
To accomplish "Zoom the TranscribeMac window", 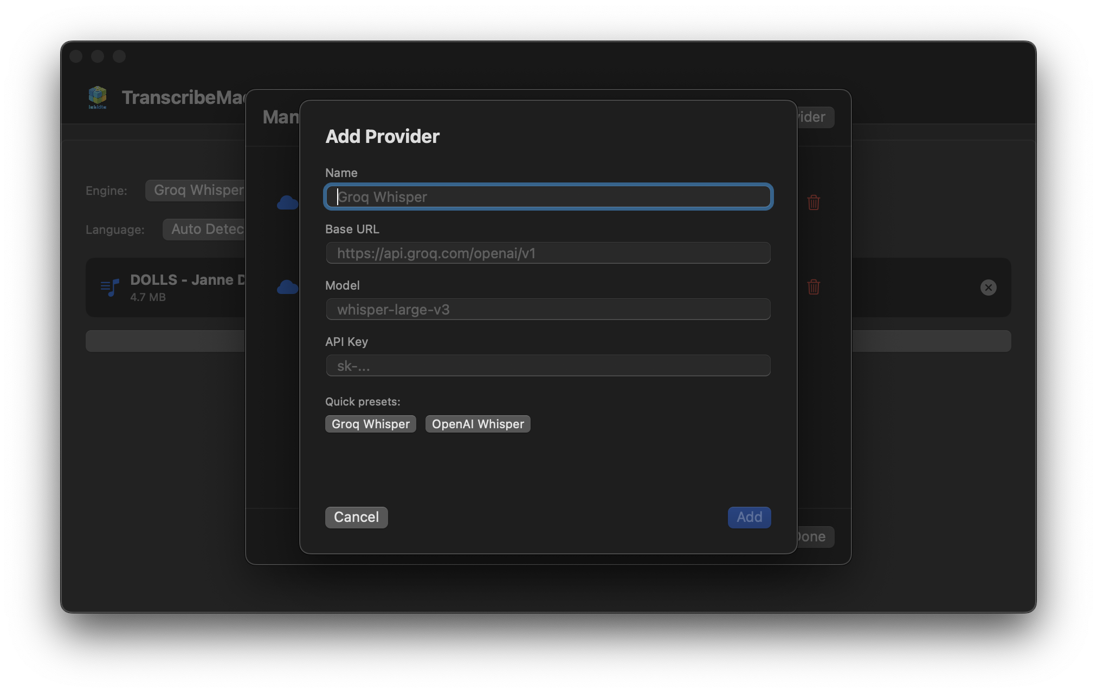I will [x=119, y=56].
